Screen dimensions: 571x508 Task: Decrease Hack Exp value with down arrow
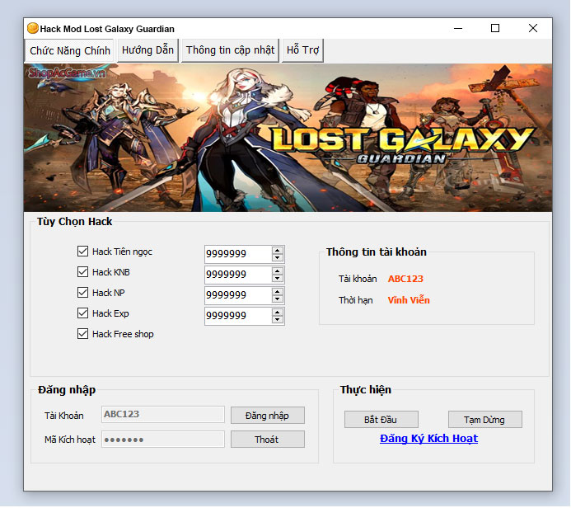(x=278, y=320)
